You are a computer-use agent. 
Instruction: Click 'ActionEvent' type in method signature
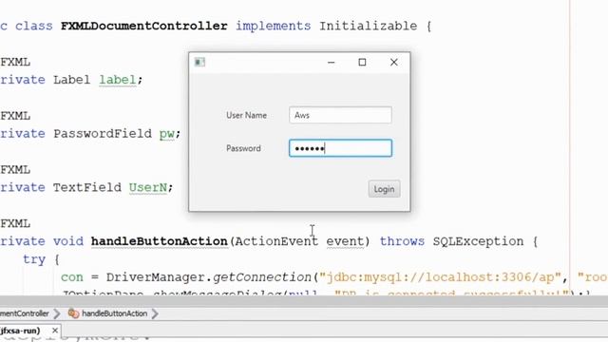[x=276, y=241]
